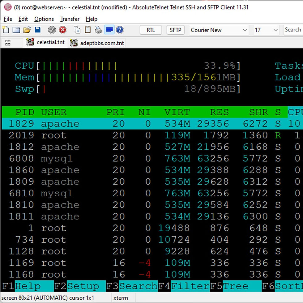
Task: Select process row with PID 1811
Action: [152, 216]
